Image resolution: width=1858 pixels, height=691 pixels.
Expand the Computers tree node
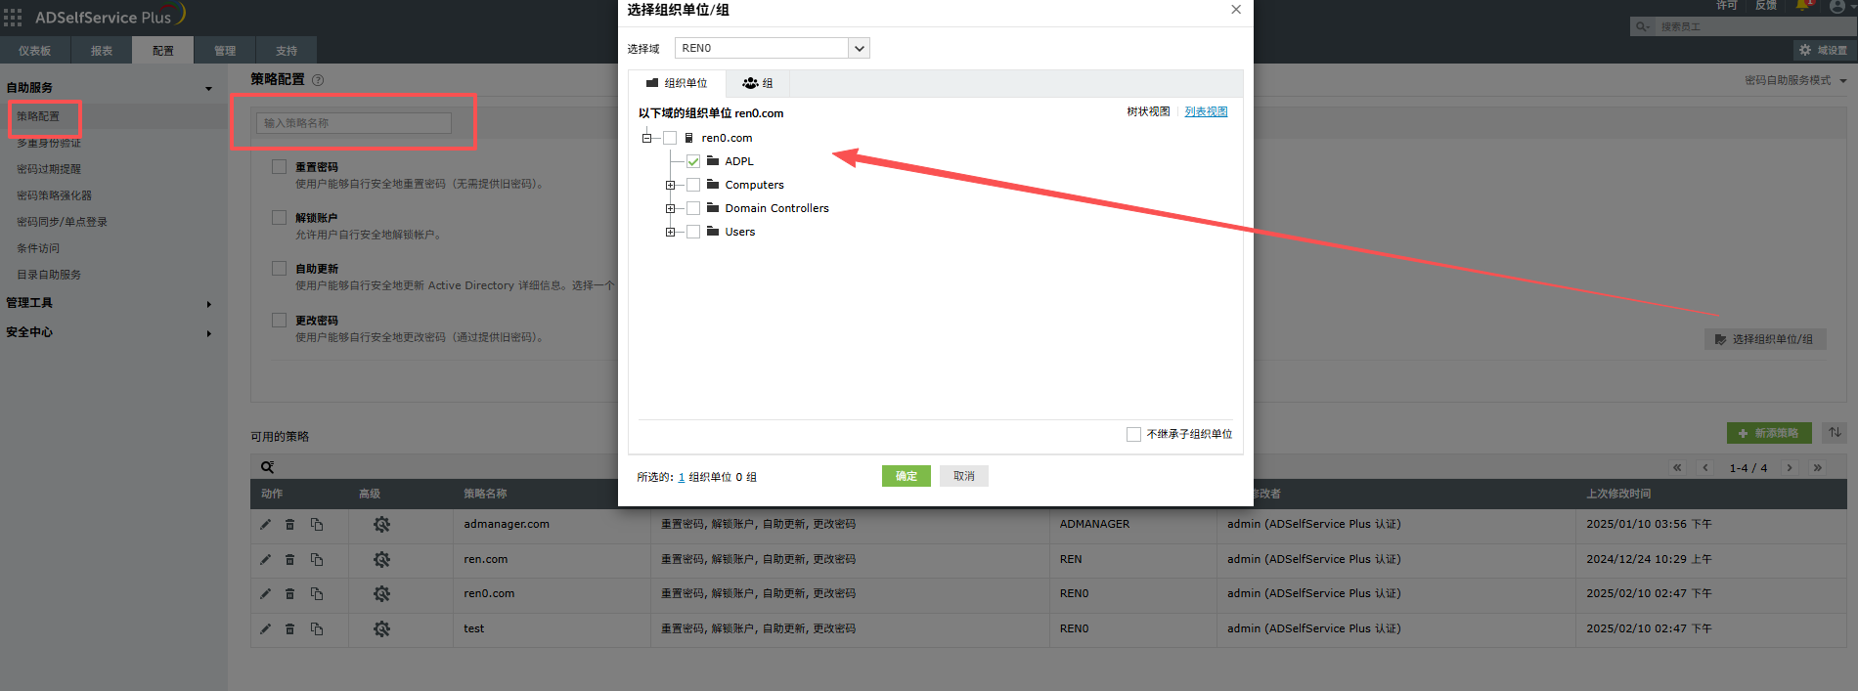click(670, 185)
